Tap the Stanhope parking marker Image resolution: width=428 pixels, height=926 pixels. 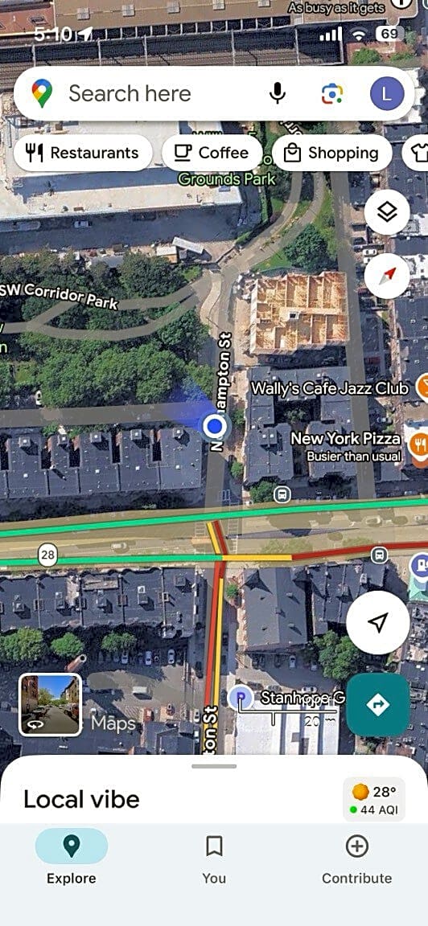[x=241, y=698]
